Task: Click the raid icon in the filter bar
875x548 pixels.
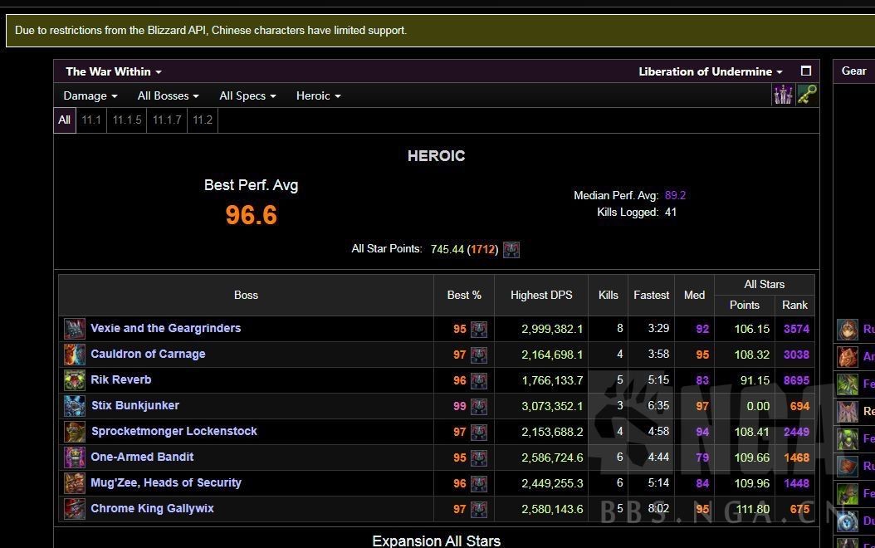Action: click(783, 95)
